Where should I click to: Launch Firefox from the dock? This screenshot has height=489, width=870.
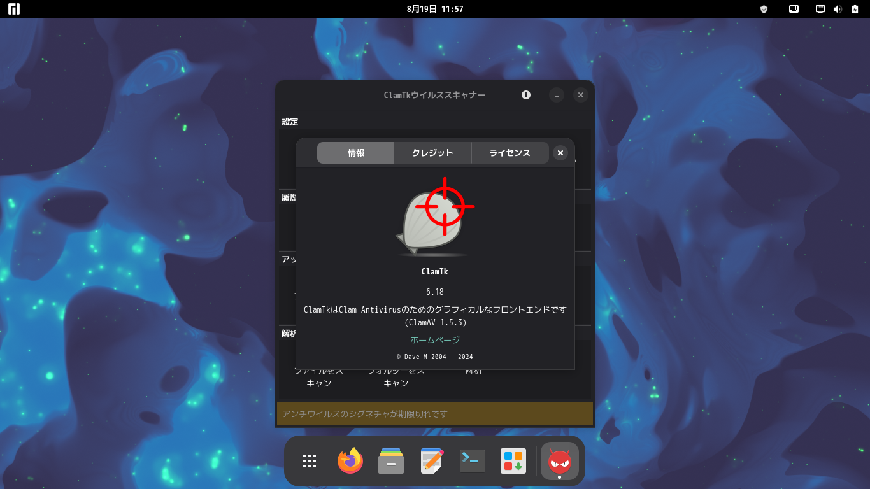pos(350,461)
